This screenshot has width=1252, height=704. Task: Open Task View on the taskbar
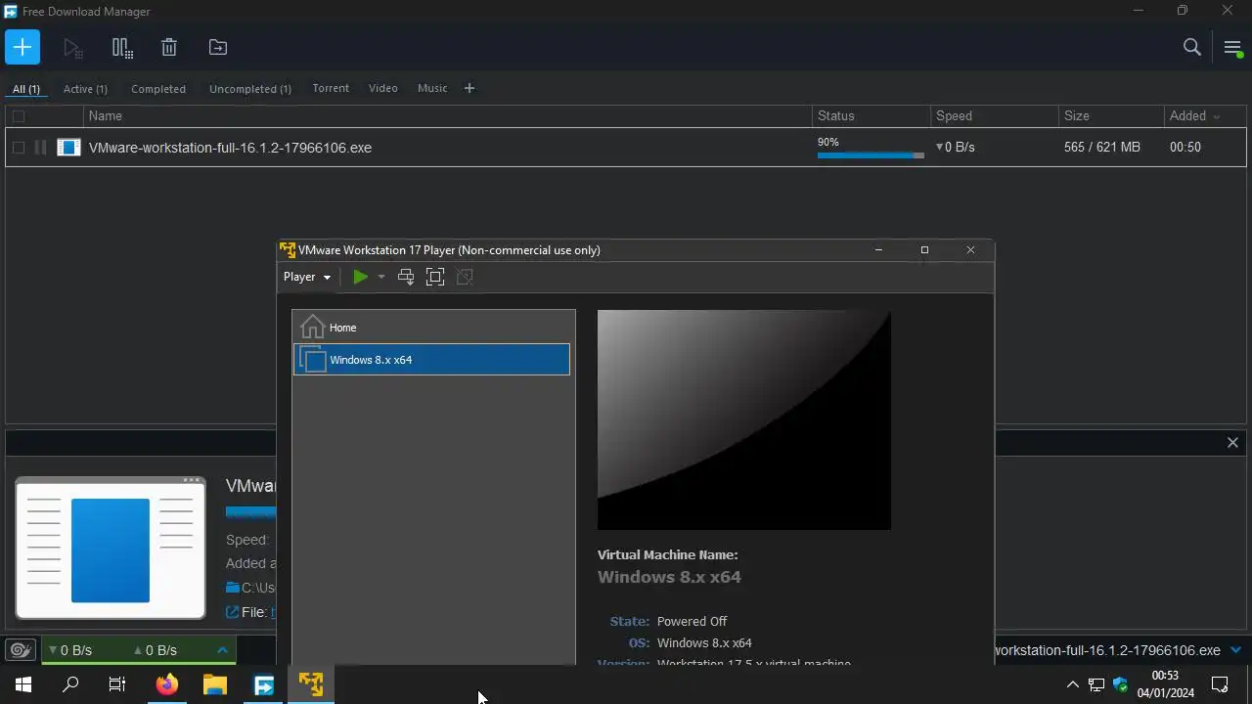(x=117, y=684)
